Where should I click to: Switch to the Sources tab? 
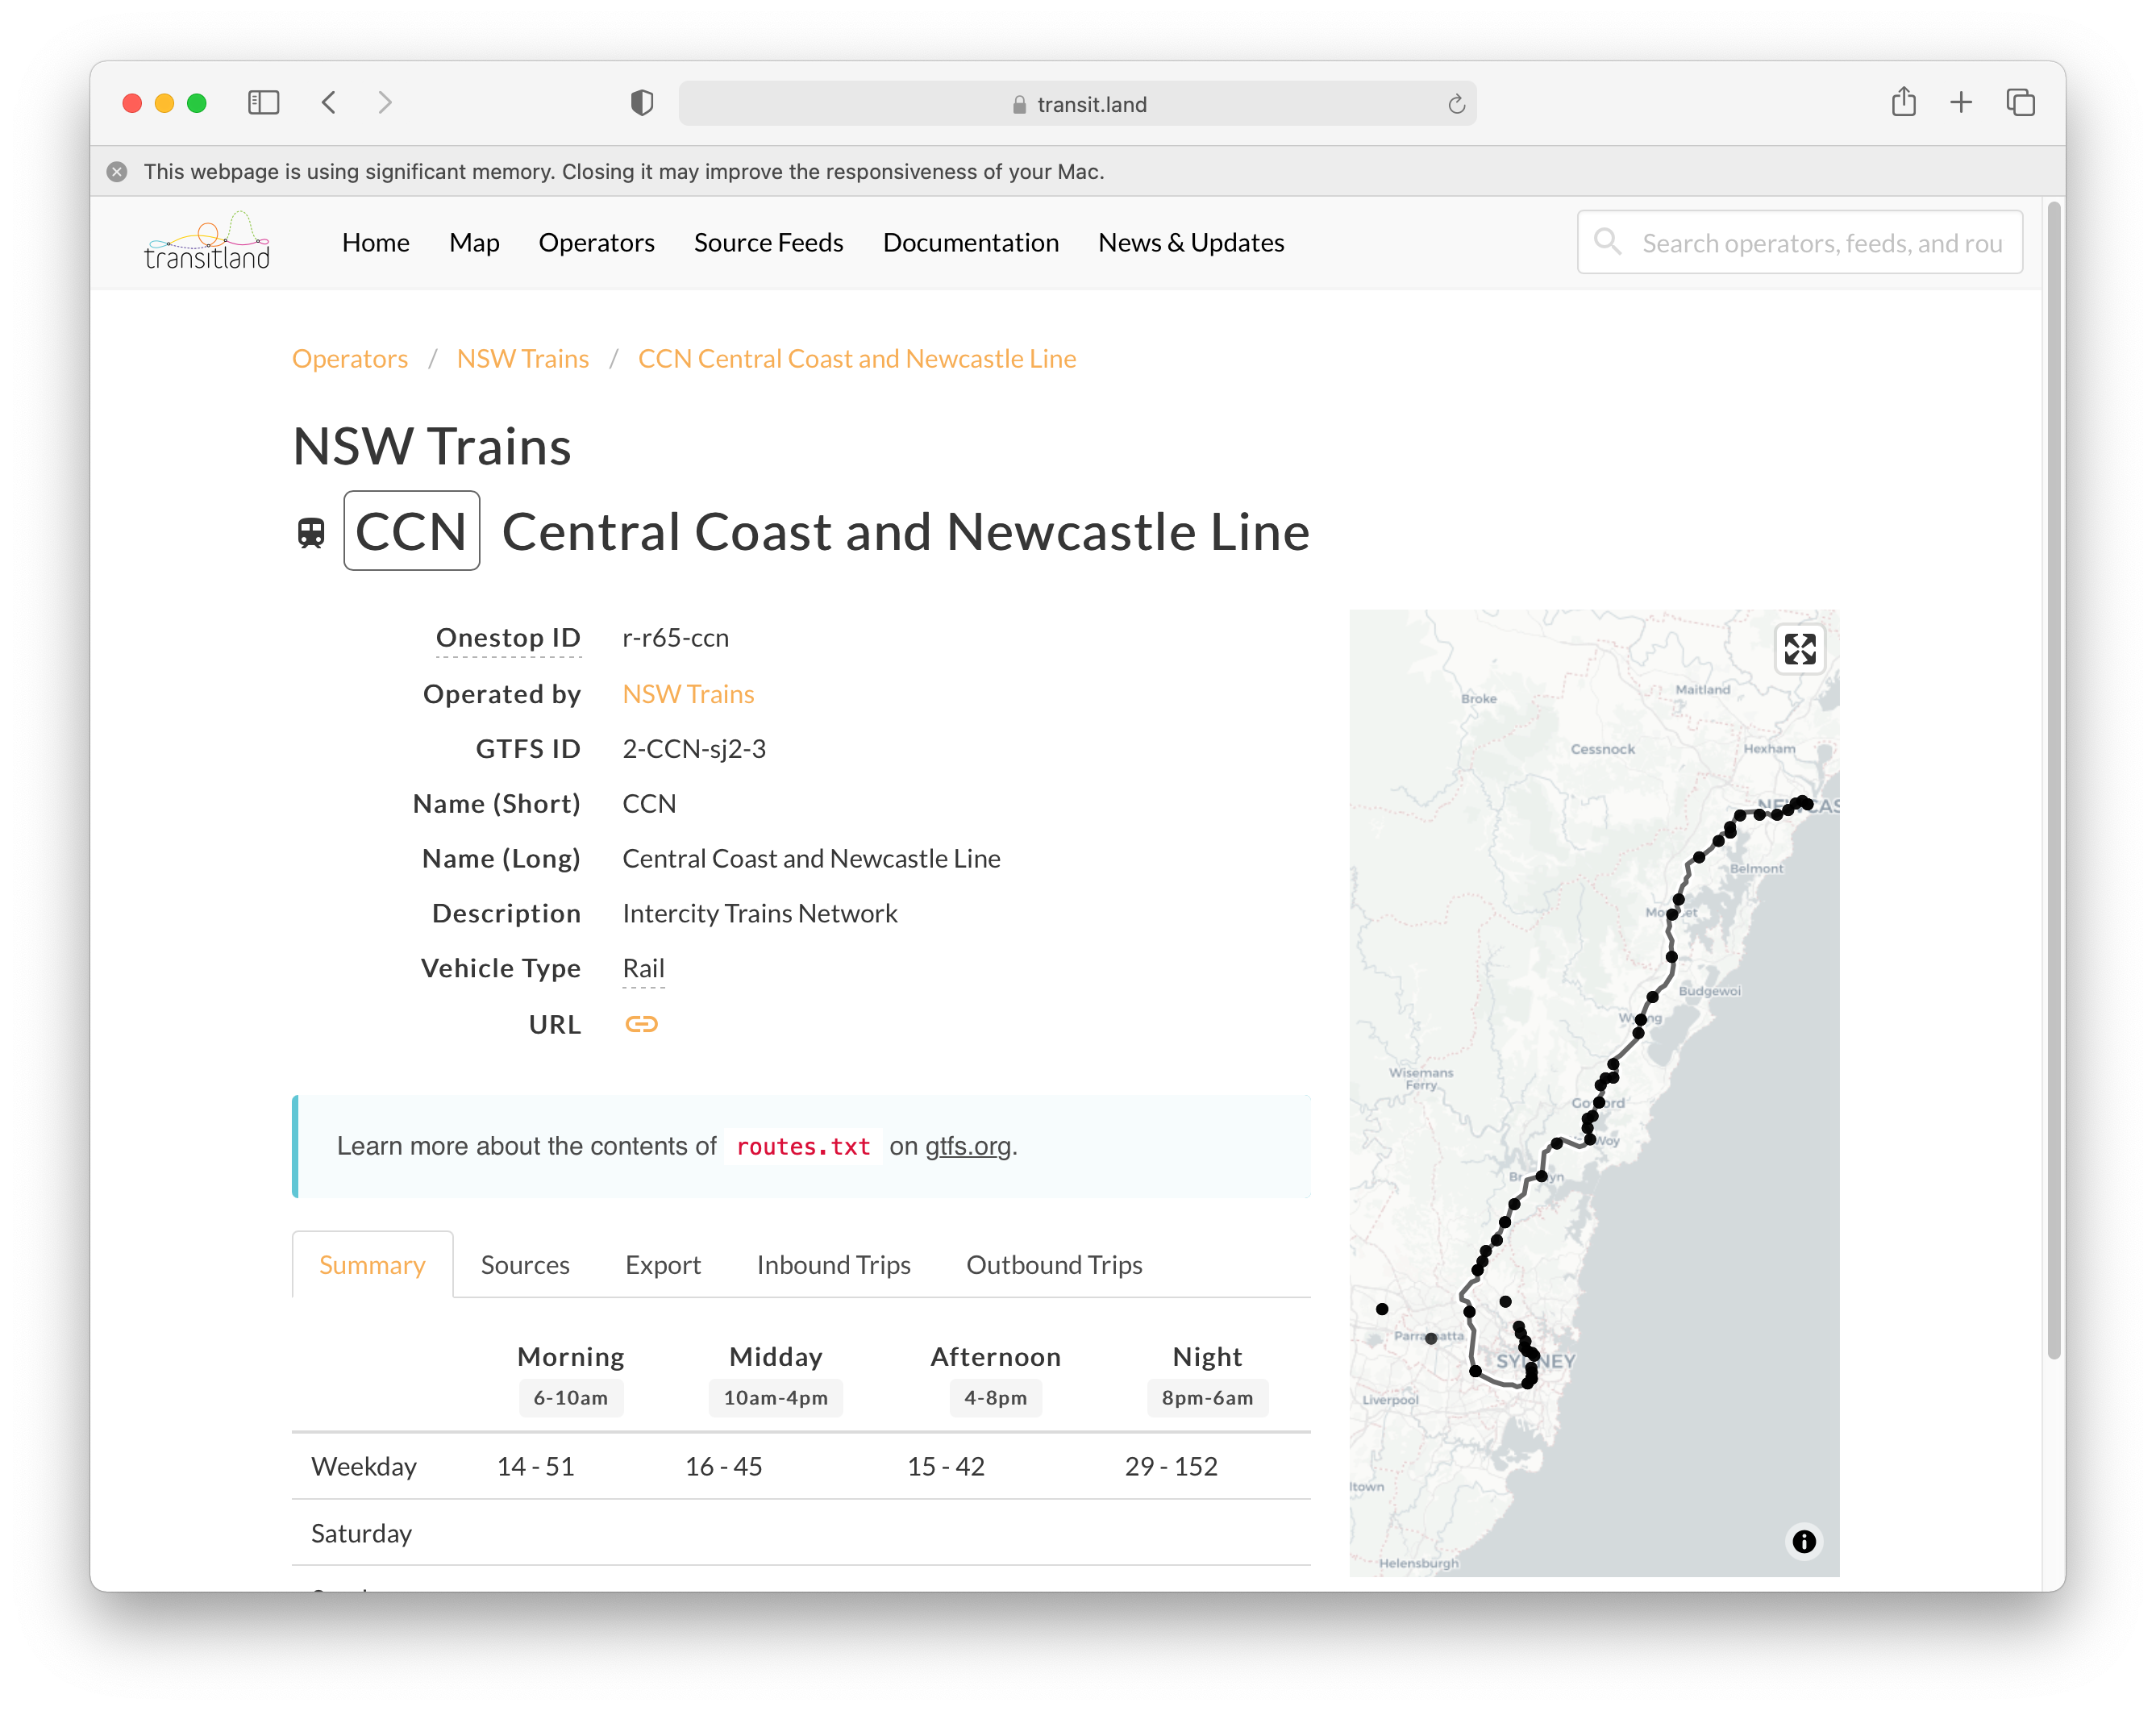point(524,1264)
